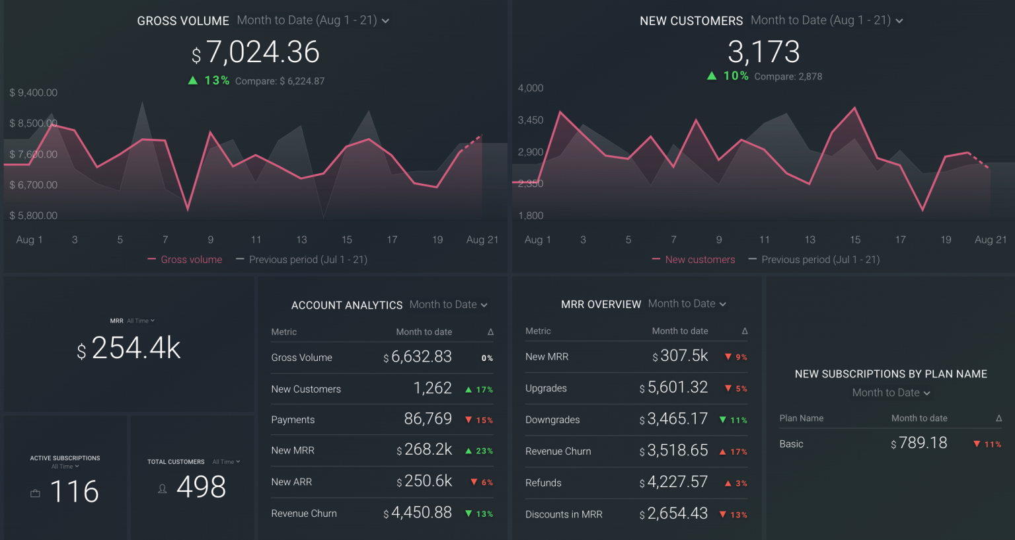This screenshot has height=540, width=1015.
Task: Click the briefcase icon beside the 116 count
Action: [35, 492]
